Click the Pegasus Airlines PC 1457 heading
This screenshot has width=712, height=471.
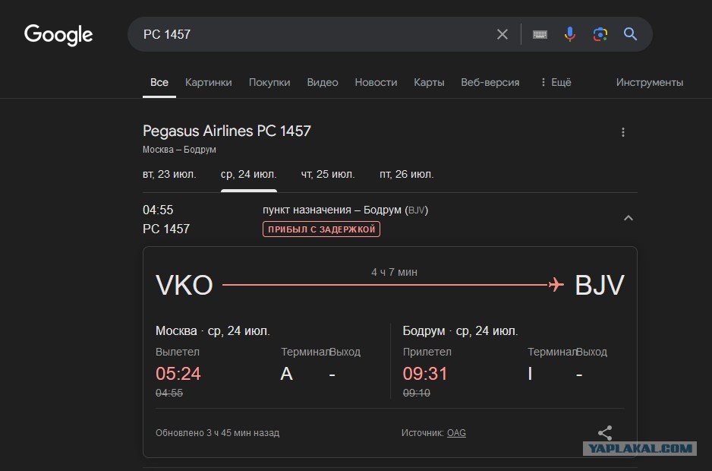227,131
